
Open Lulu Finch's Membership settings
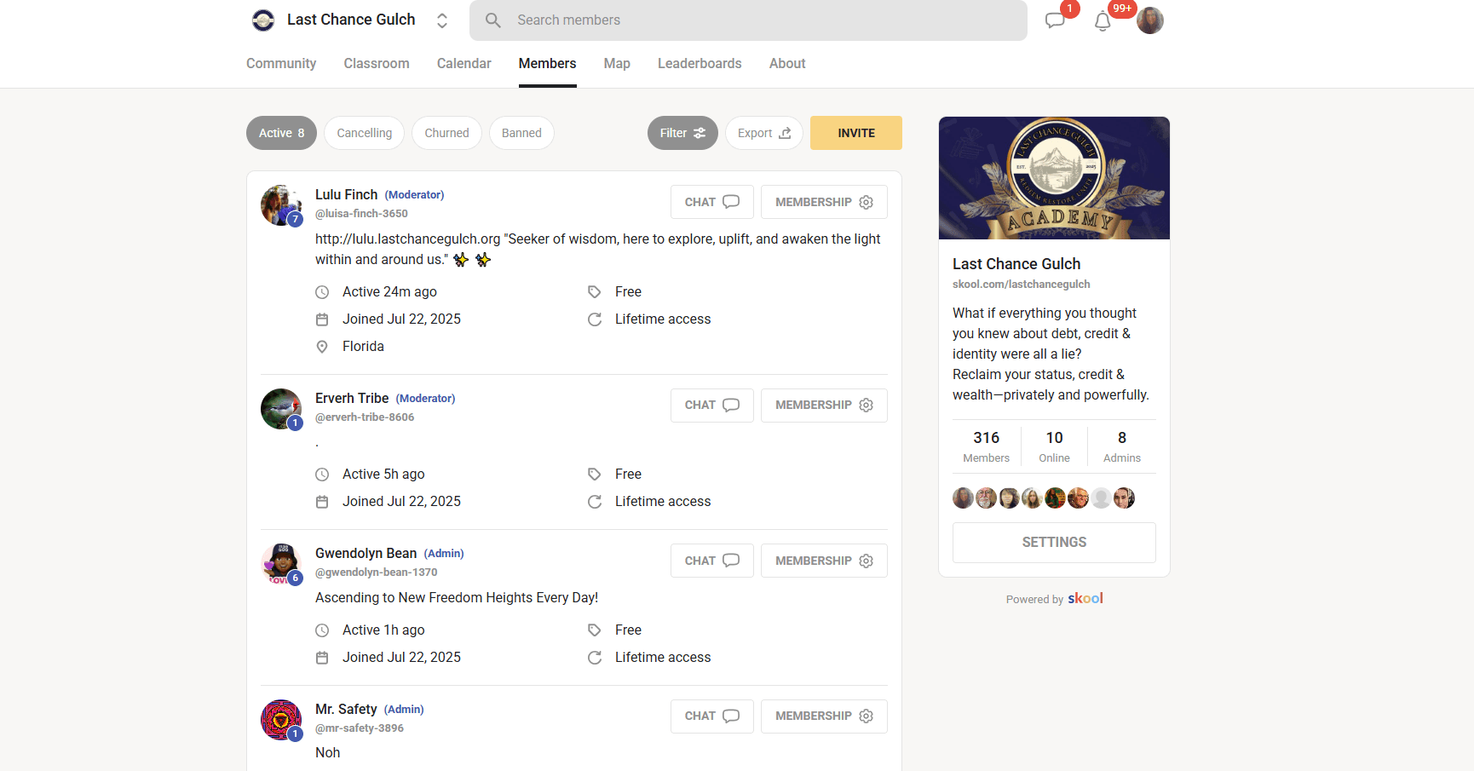pyautogui.click(x=824, y=202)
